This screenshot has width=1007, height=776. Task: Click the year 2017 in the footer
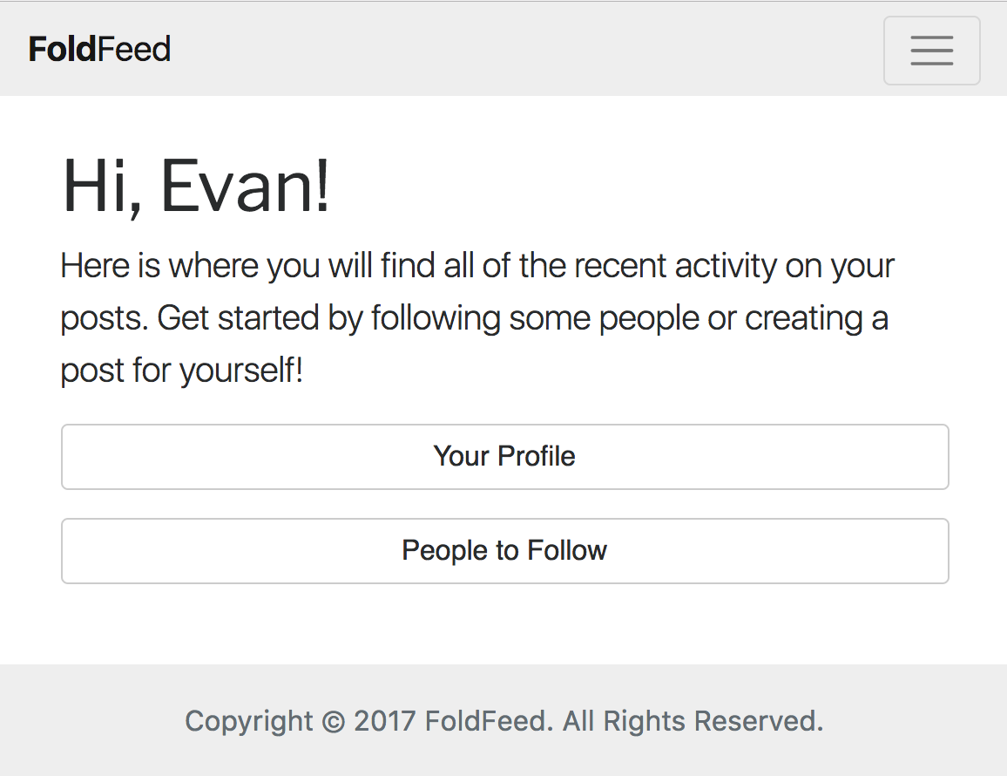pos(384,722)
